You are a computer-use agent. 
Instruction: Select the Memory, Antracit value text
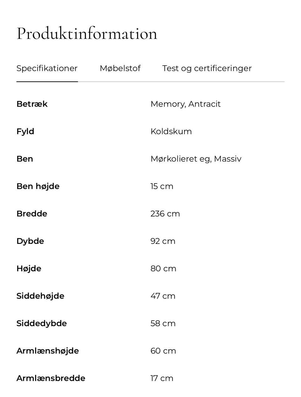pos(185,104)
